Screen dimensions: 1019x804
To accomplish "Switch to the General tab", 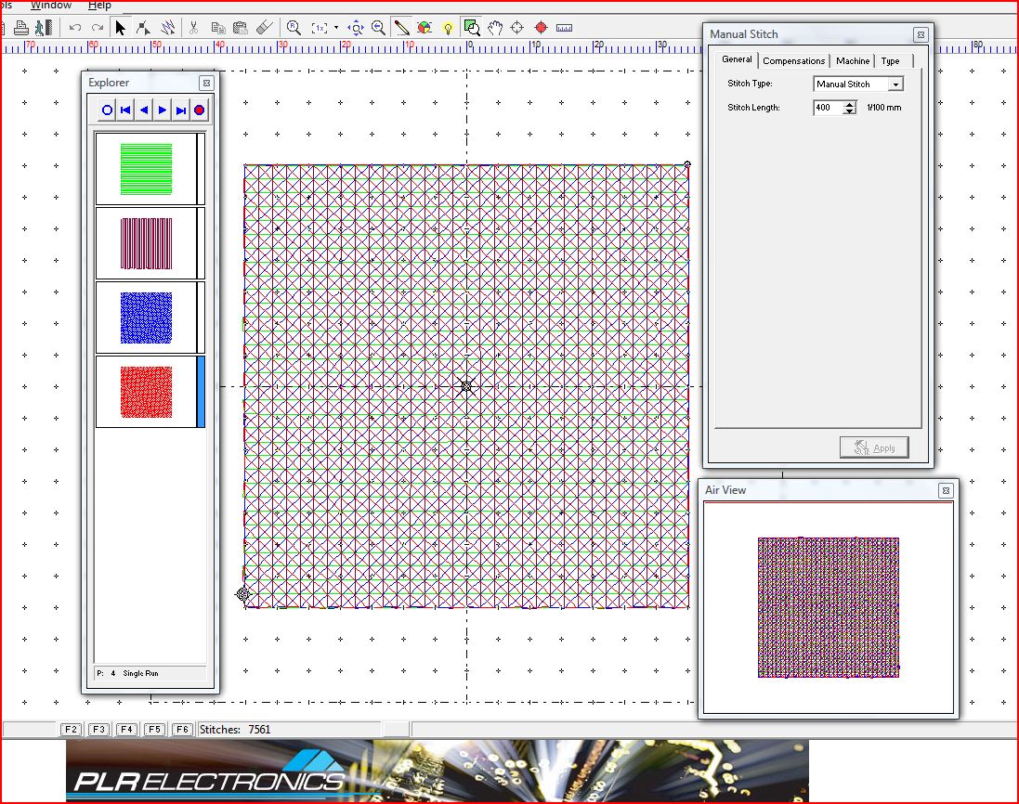I will (x=737, y=59).
